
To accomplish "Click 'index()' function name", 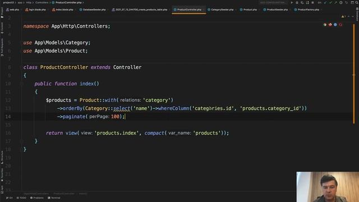I will pyautogui.click(x=89, y=84).
